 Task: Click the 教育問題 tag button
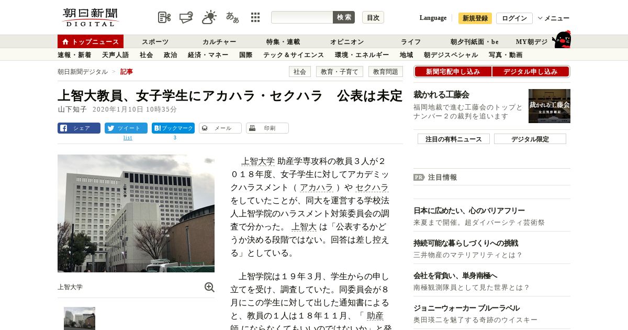click(x=386, y=72)
